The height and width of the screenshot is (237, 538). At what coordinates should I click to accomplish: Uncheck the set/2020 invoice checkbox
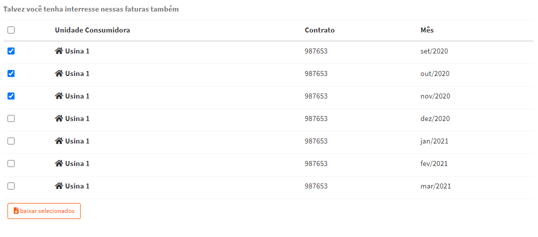click(11, 51)
